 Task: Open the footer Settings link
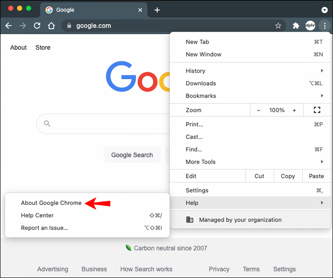[x=284, y=269]
